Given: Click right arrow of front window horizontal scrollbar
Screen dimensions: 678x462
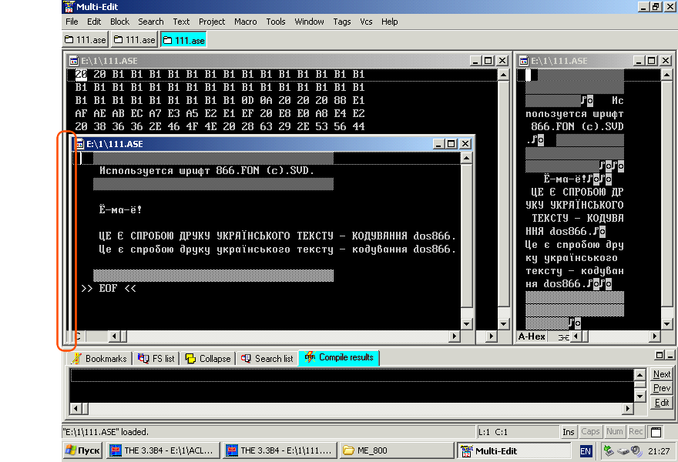Looking at the screenshot, I should (454, 336).
